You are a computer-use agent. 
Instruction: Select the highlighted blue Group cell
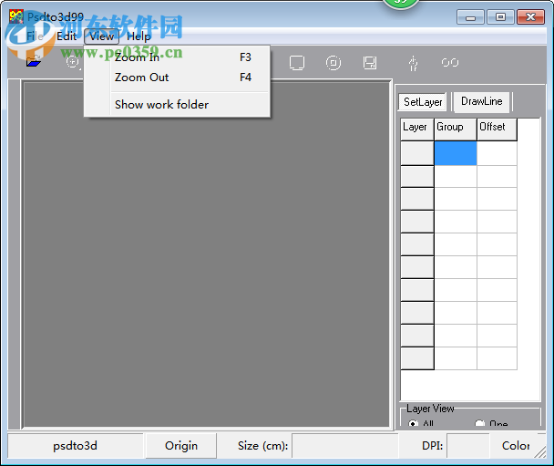click(456, 153)
